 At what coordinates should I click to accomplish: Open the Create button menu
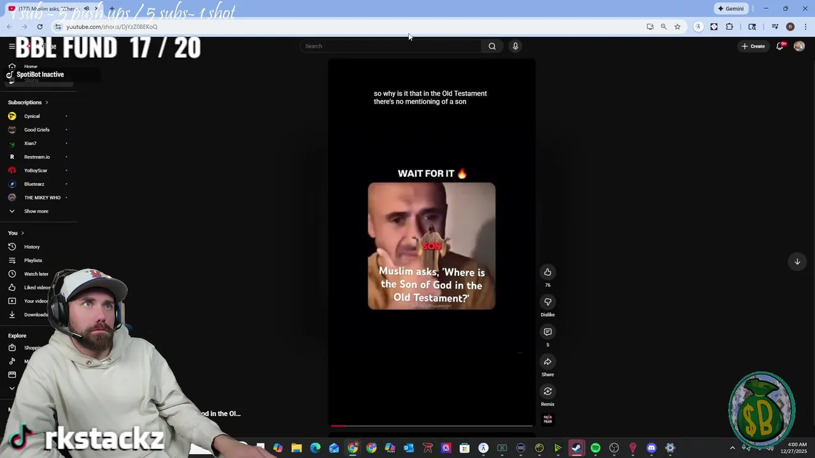click(753, 46)
